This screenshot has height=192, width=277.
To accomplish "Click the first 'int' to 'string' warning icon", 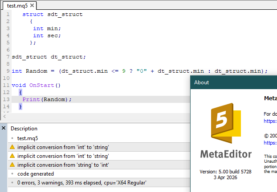I will coord(12,147).
